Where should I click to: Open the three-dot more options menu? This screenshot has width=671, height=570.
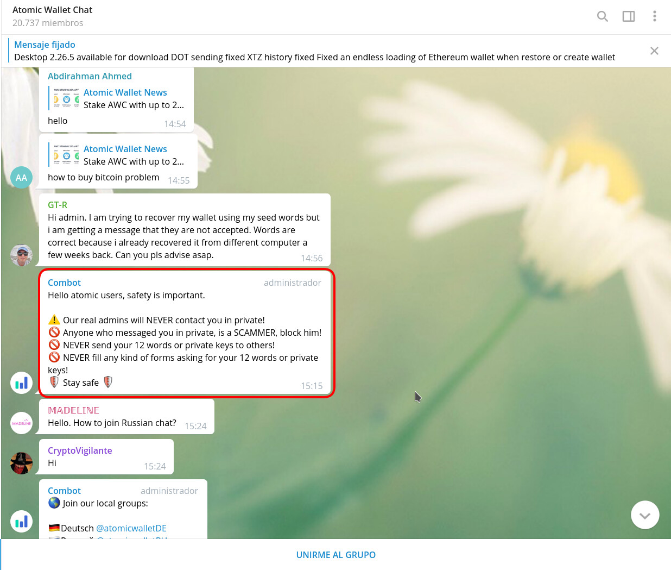pos(654,16)
